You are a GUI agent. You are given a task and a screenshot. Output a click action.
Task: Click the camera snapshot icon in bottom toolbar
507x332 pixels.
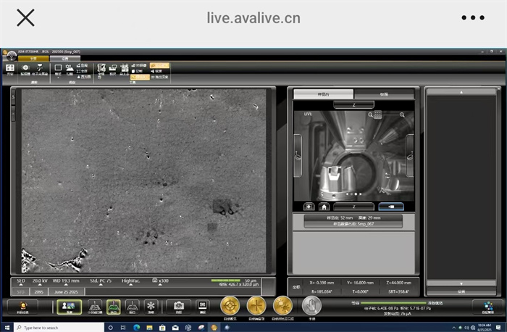pyautogui.click(x=178, y=306)
